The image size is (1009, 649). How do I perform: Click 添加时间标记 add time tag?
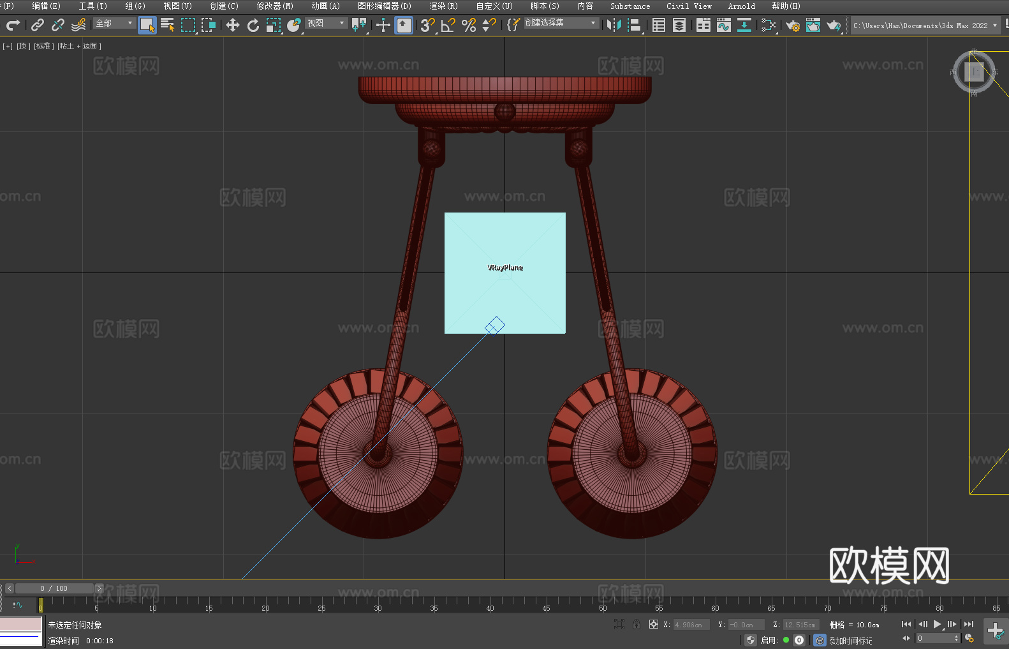point(850,641)
